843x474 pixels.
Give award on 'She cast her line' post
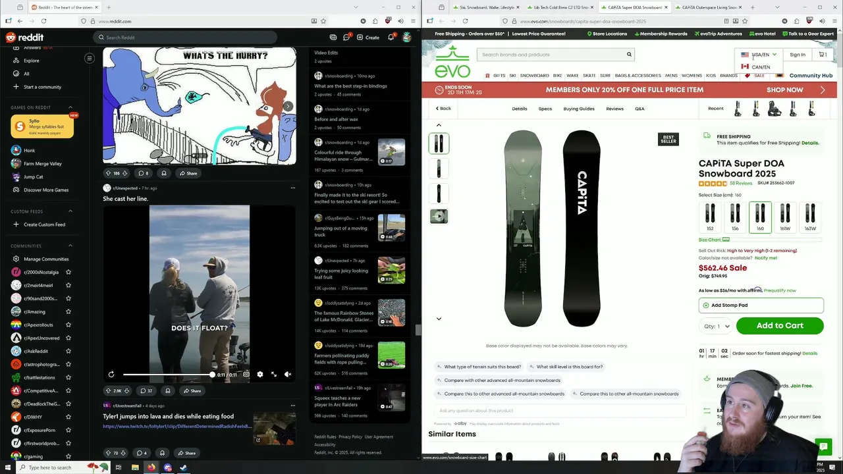pyautogui.click(x=167, y=391)
